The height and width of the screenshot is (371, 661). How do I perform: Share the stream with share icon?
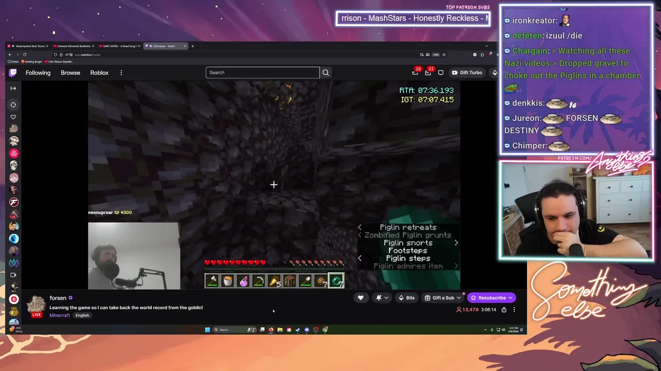tap(504, 310)
